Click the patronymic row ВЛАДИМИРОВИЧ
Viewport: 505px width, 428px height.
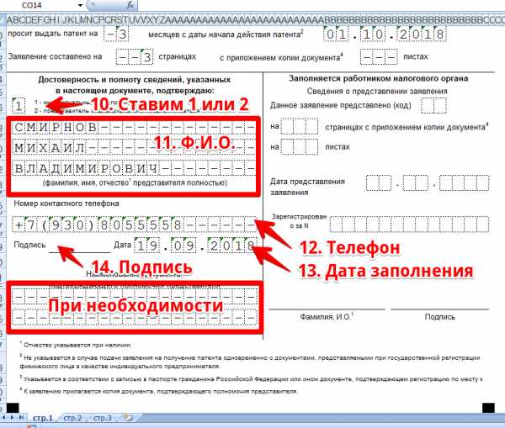click(134, 168)
